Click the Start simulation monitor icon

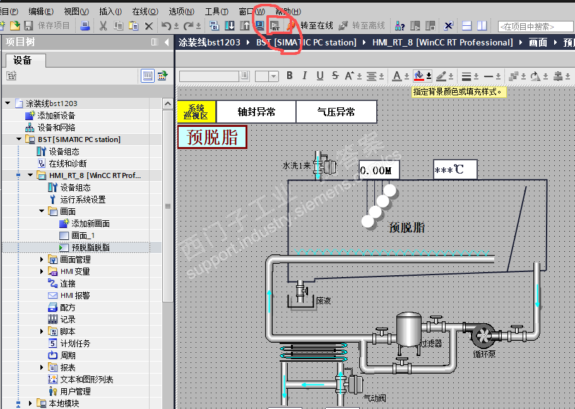click(x=259, y=25)
